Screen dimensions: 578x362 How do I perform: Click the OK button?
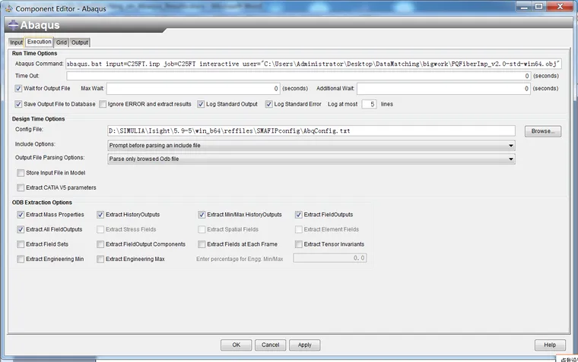pyautogui.click(x=237, y=345)
